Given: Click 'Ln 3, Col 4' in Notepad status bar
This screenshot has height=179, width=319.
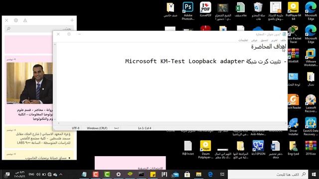Looking at the screenshot, I should [x=145, y=128].
